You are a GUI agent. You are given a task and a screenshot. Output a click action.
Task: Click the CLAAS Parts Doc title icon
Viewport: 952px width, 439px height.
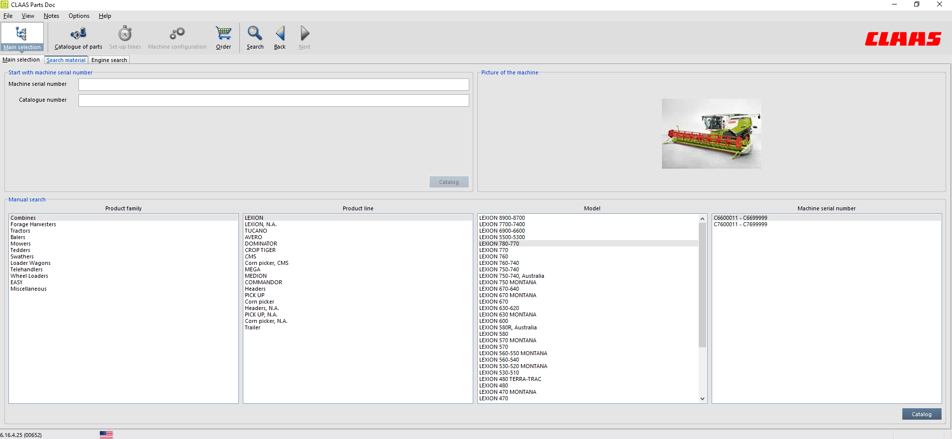point(4,4)
